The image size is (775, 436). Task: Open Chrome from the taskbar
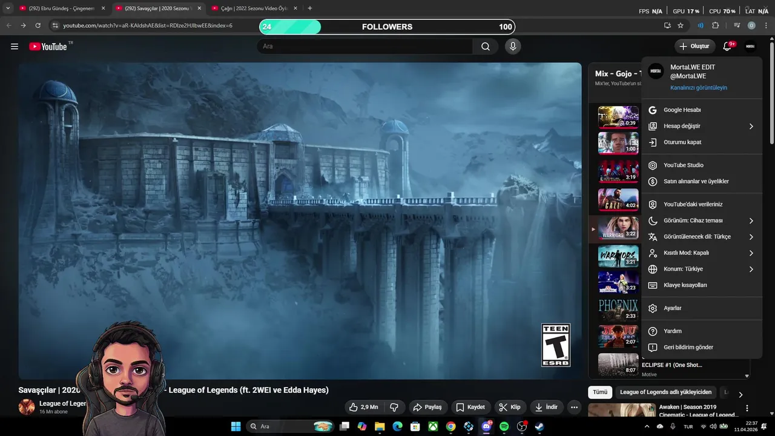[x=450, y=426]
